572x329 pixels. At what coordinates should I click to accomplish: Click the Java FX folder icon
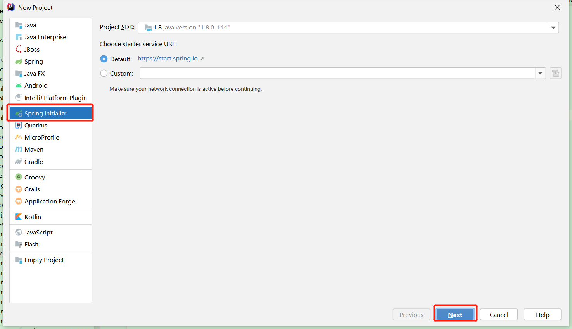pos(19,74)
